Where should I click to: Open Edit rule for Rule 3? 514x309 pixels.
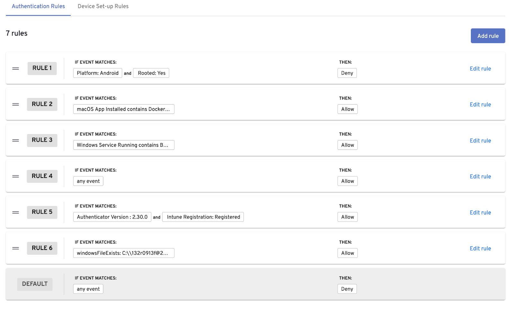480,140
